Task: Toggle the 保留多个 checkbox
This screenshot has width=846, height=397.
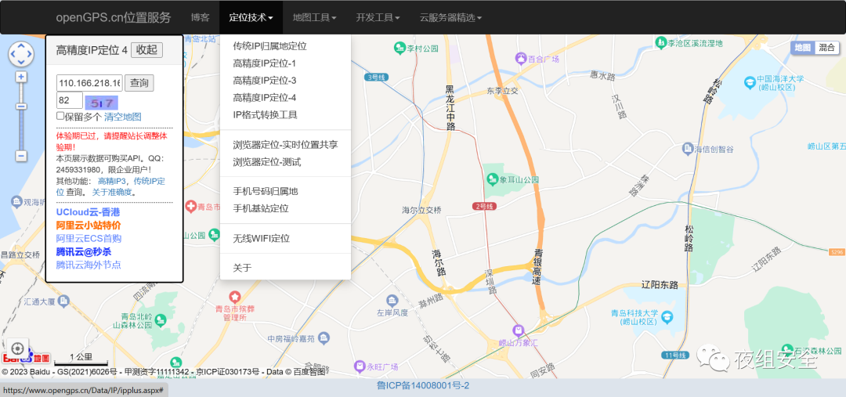Action: pyautogui.click(x=60, y=116)
